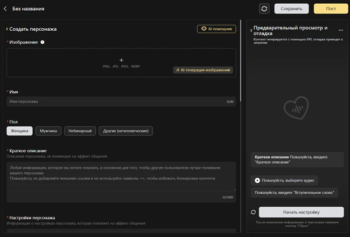Click the Настройки персонажа label
Screen dimensions: 350x237
pos(32,218)
